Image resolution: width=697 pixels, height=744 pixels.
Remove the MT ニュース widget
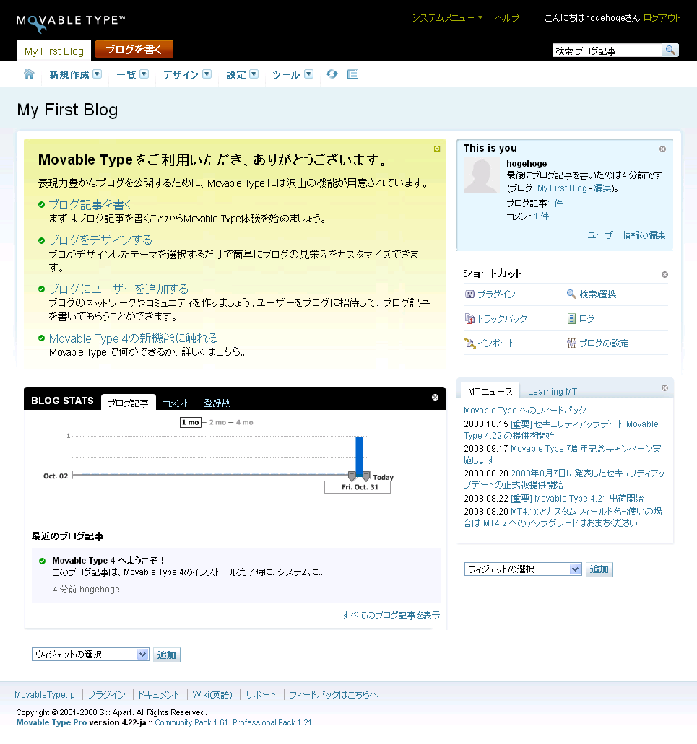(x=664, y=388)
